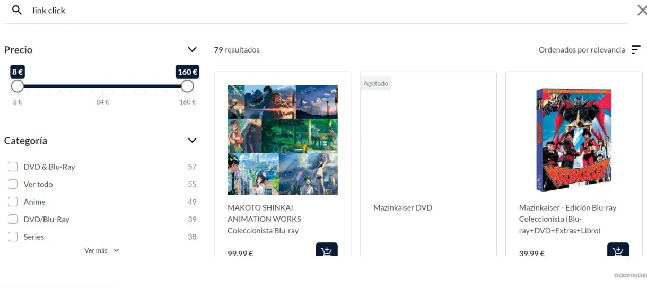Click the "160 €" maximum price badge
Viewport: 647px width, 287px height.
tap(187, 72)
